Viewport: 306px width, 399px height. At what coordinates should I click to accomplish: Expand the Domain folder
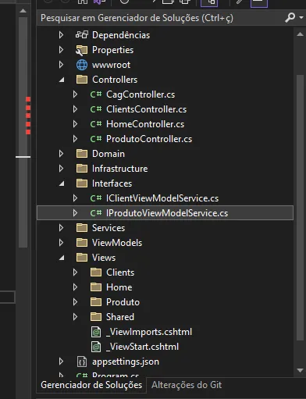(61, 154)
